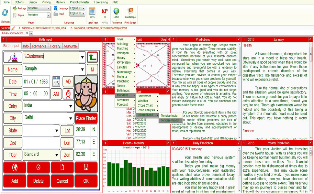Click the Input keyboard icon in the ribbon

click(55, 14)
